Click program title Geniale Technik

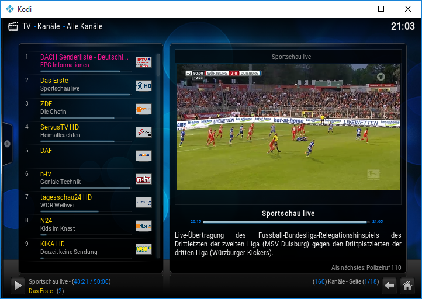tap(61, 182)
